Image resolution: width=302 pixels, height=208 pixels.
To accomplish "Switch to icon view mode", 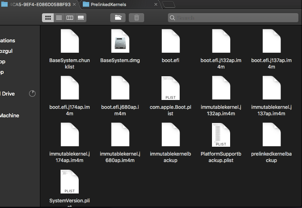I will pos(48,18).
